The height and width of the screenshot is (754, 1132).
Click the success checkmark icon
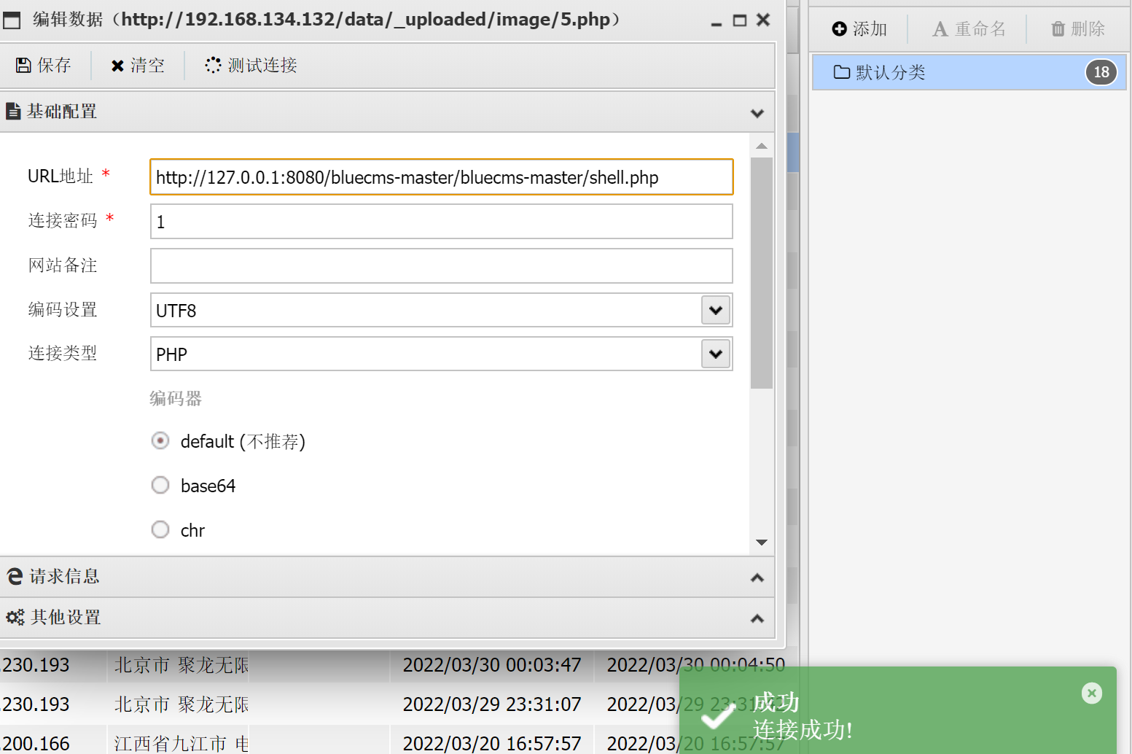coord(718,715)
